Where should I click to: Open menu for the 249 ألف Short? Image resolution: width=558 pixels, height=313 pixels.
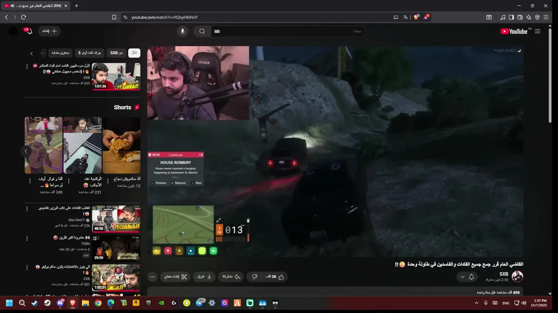(30, 181)
